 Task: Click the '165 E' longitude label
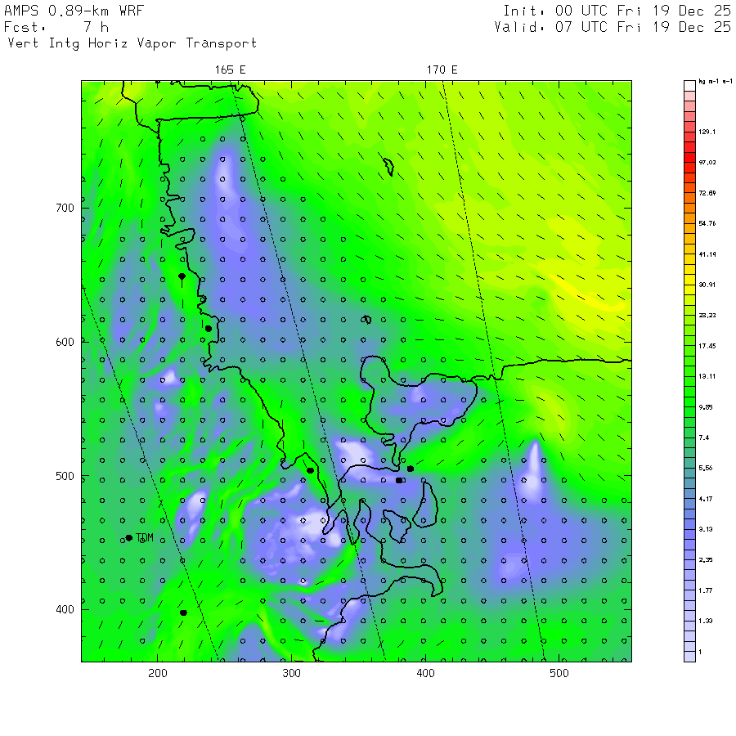tap(230, 70)
